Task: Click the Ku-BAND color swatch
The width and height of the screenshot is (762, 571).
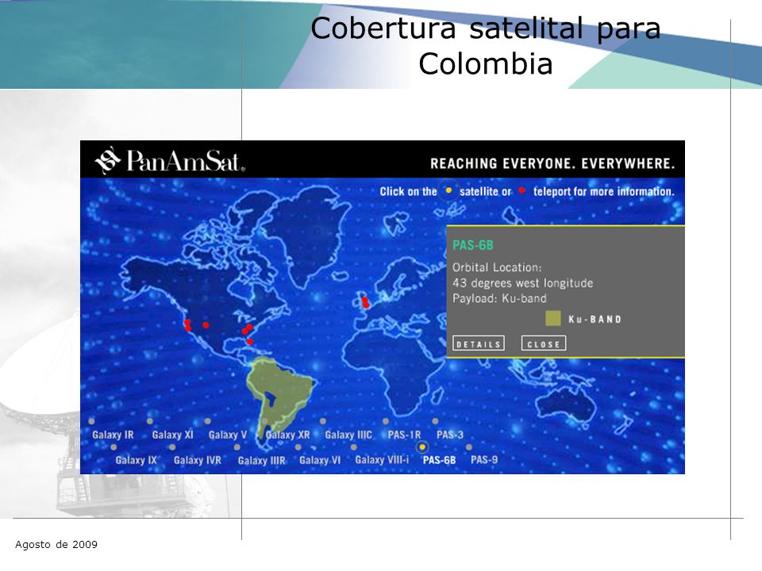Action: pos(553,319)
